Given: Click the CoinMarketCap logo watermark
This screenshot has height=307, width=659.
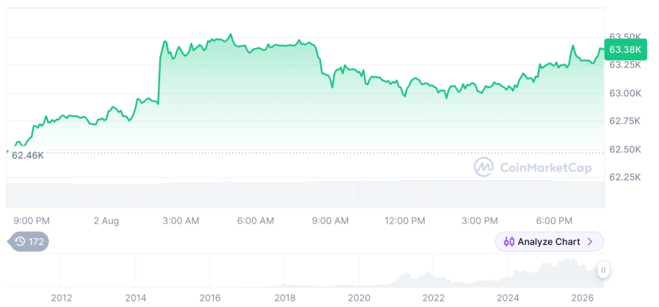Looking at the screenshot, I should click(x=484, y=167).
